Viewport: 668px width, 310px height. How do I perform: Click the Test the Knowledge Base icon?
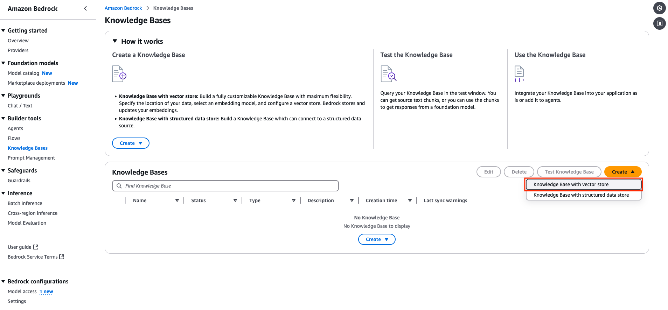click(388, 74)
